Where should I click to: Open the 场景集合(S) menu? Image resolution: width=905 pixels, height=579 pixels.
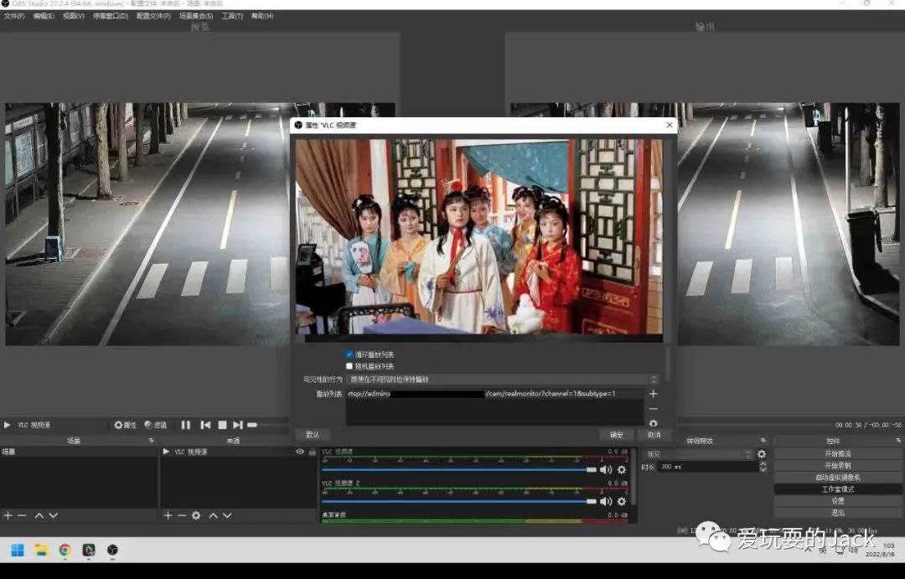pos(196,16)
